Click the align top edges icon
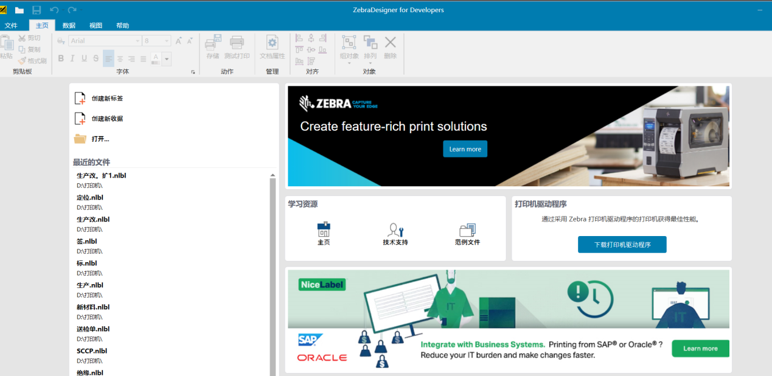The height and width of the screenshot is (376, 772). point(299,50)
